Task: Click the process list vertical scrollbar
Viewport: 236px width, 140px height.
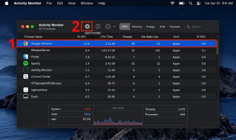Action: point(217,48)
